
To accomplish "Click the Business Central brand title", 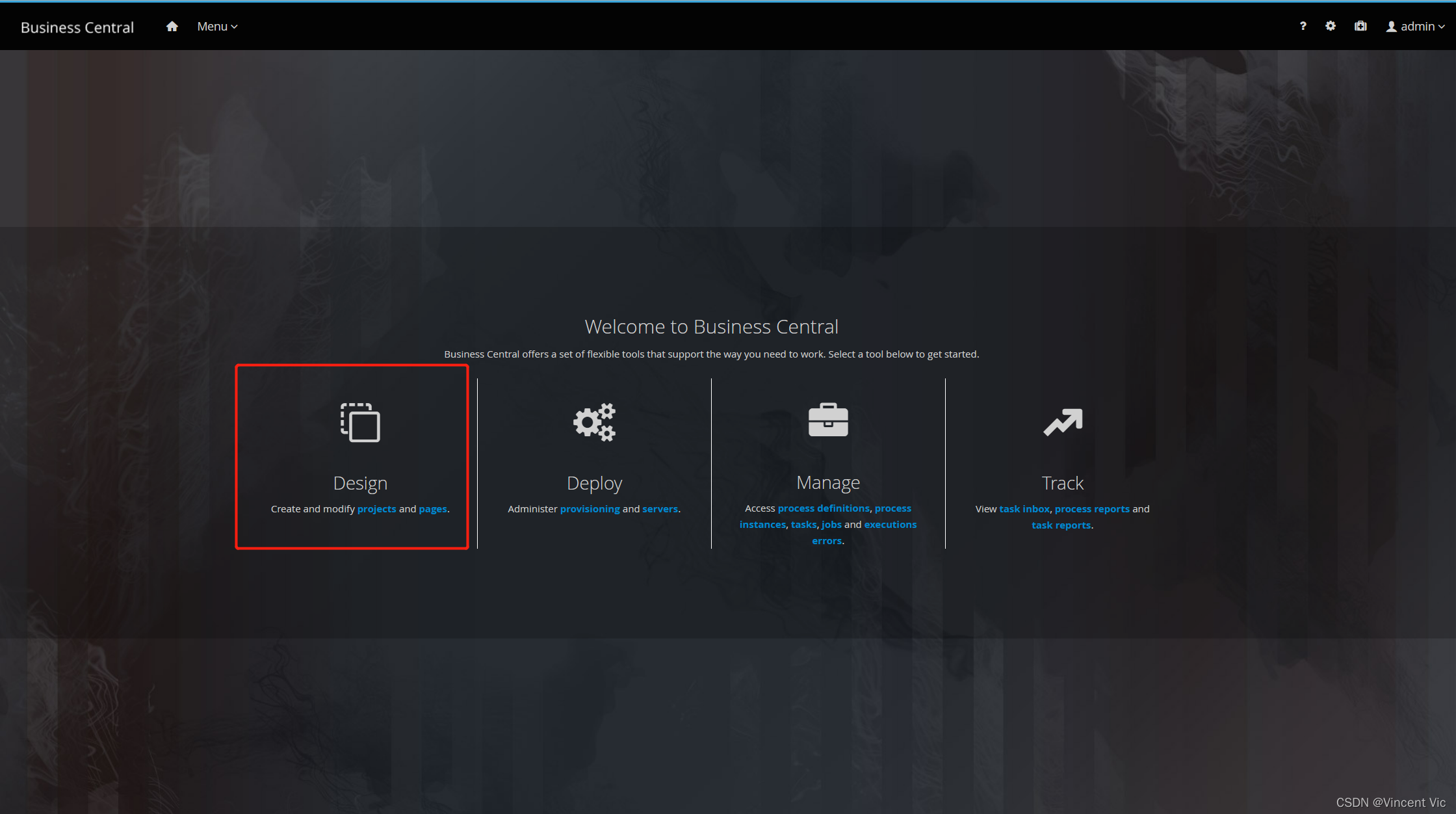I will pyautogui.click(x=77, y=27).
